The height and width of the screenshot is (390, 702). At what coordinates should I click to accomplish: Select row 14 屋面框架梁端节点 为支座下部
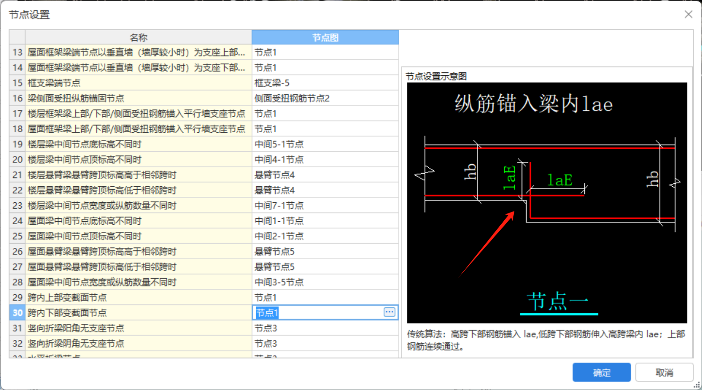tap(139, 68)
